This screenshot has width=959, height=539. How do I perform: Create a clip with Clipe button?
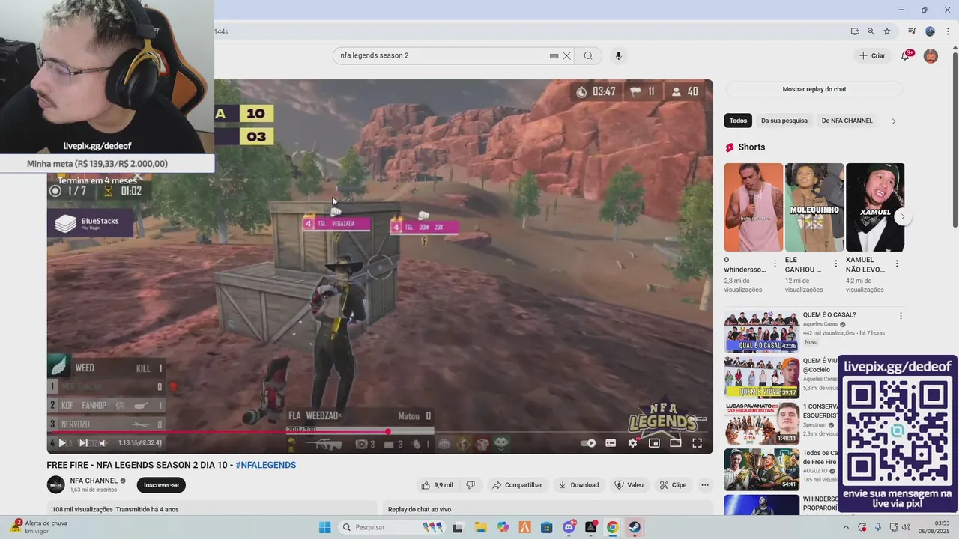[x=673, y=485]
